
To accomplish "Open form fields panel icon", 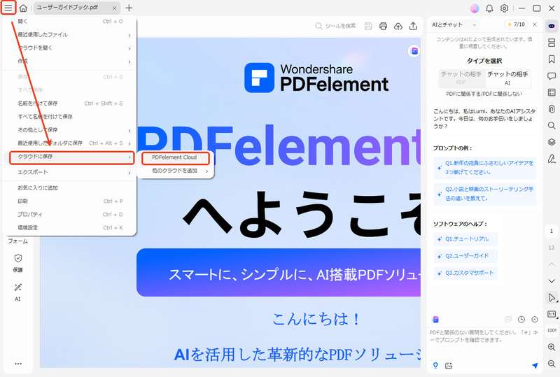I will coord(552,92).
